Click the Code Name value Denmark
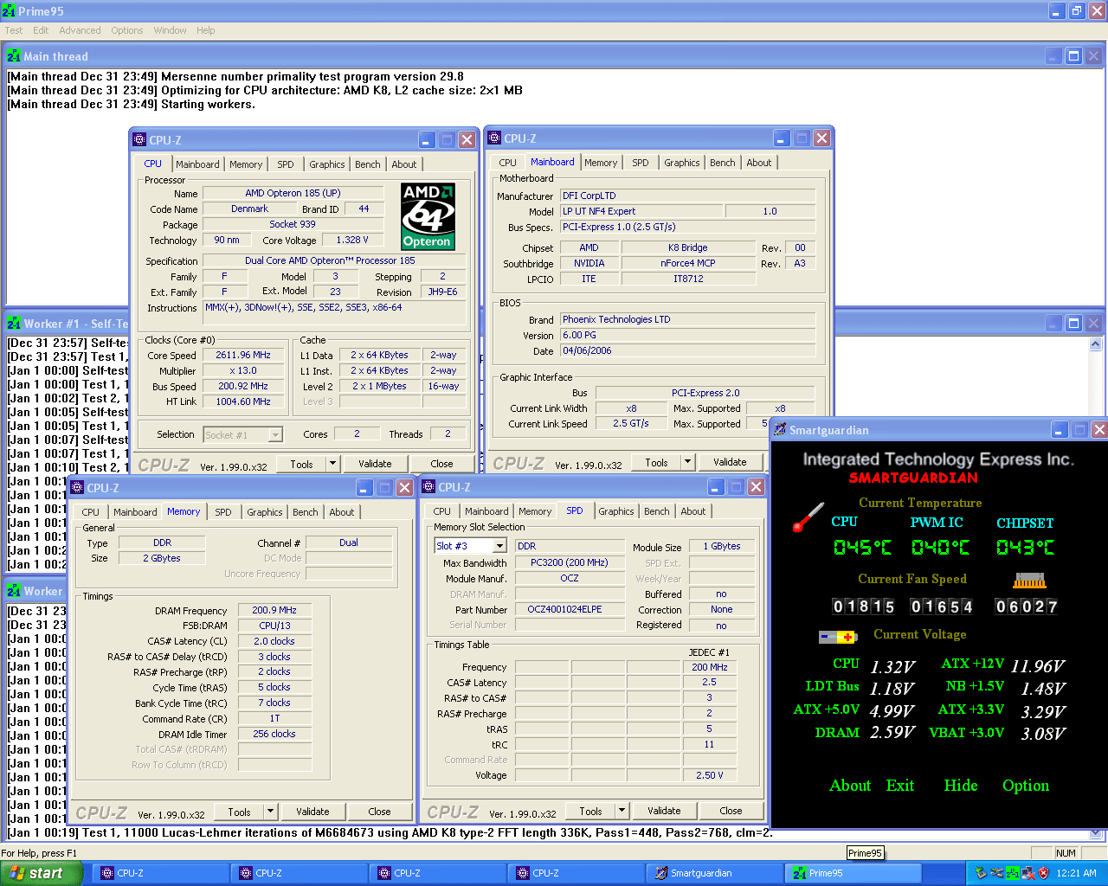The width and height of the screenshot is (1108, 886). coord(249,209)
